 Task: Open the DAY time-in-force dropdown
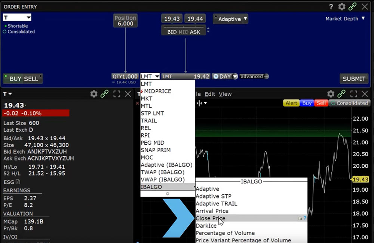[x=225, y=76]
